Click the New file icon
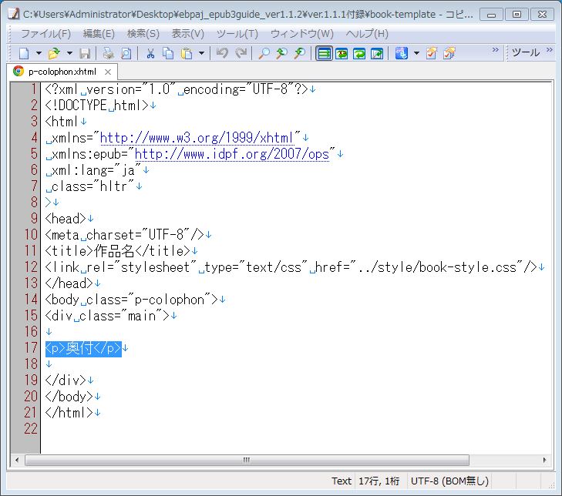The height and width of the screenshot is (496, 562). pyautogui.click(x=24, y=53)
